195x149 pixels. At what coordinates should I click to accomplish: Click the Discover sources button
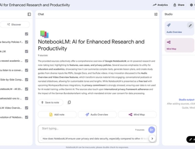pyautogui.click(x=15, y=25)
